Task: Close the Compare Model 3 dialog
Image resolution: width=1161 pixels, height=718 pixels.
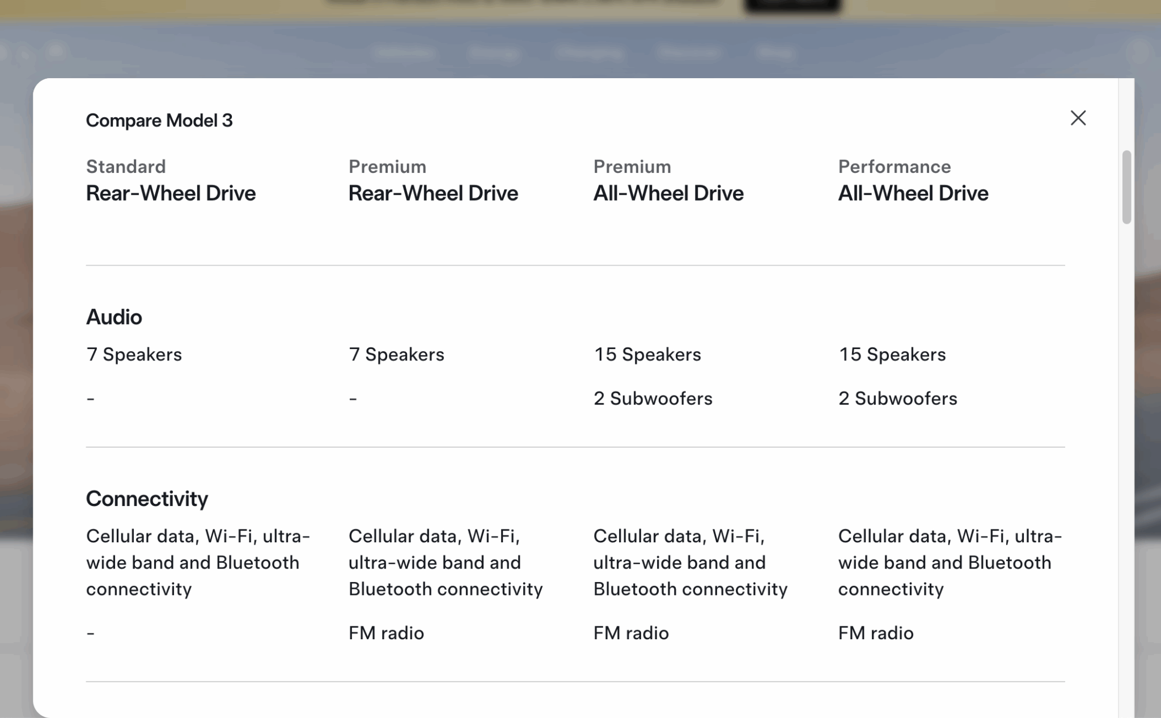Action: click(1078, 118)
